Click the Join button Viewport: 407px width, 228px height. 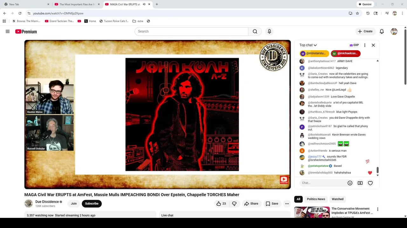coord(74,204)
